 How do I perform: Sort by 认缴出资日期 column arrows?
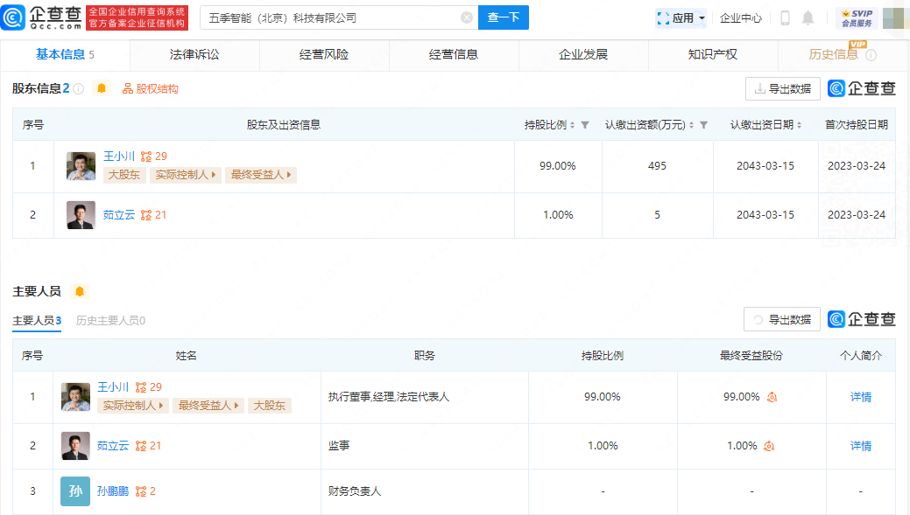coord(799,125)
